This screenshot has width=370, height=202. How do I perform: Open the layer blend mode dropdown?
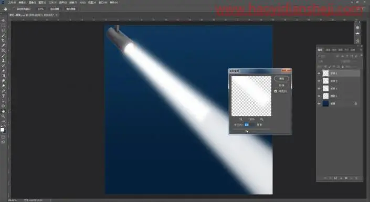[326, 61]
